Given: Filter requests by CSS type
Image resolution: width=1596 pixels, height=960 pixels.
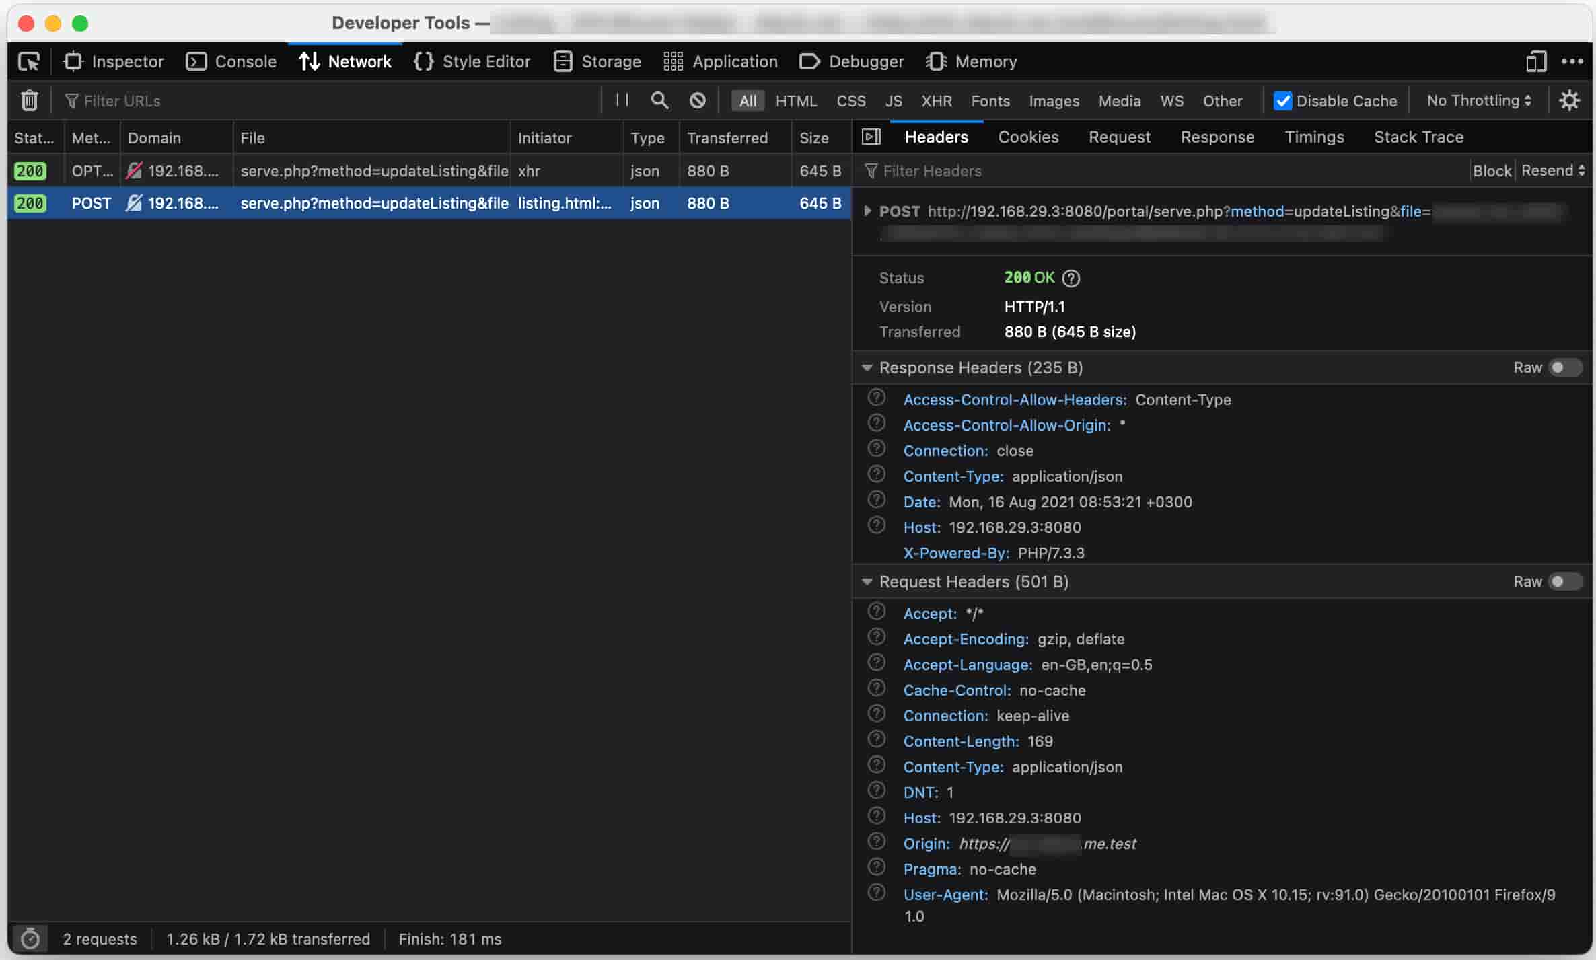Looking at the screenshot, I should 850,101.
